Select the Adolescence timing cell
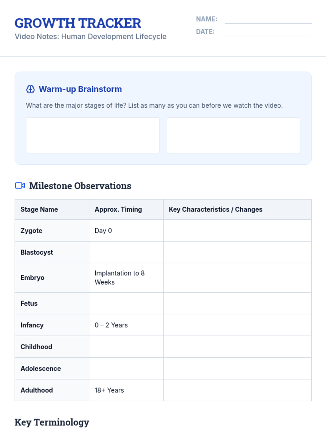 coord(126,368)
